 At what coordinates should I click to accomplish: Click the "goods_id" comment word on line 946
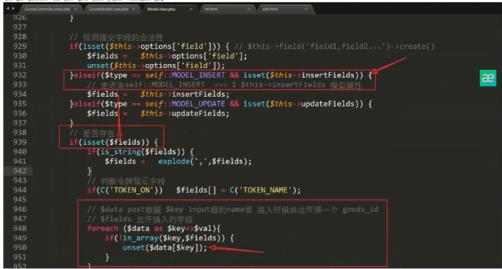pyautogui.click(x=360, y=209)
